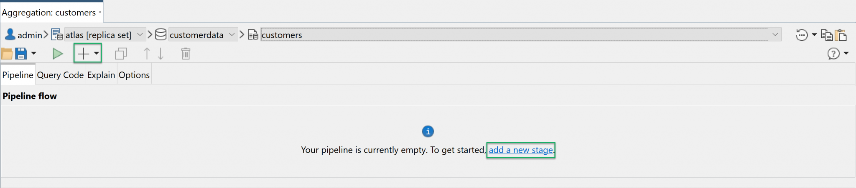This screenshot has width=856, height=188.
Task: Switch to the Explain tab
Action: pyautogui.click(x=101, y=75)
